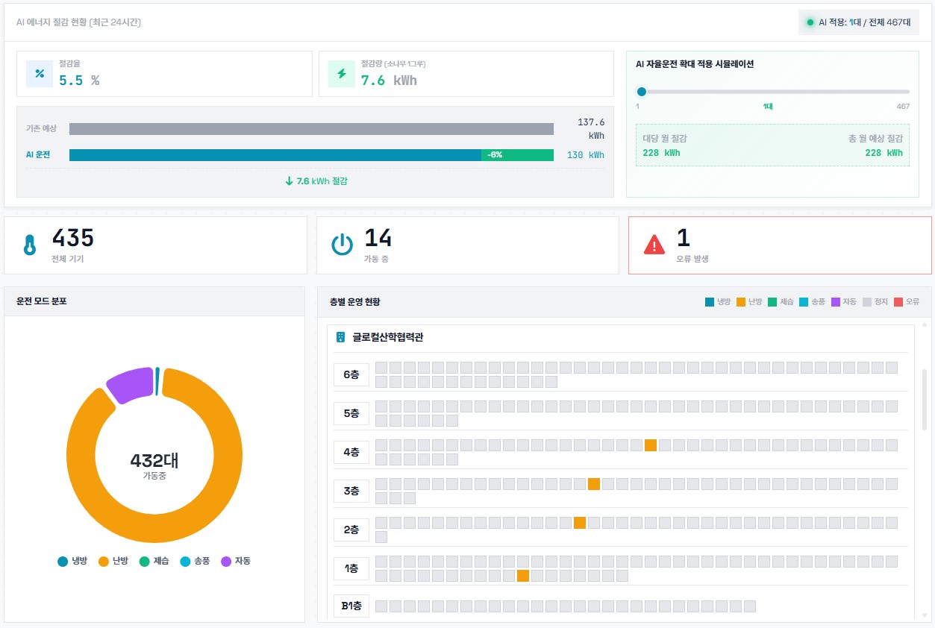The image size is (935, 628).
Task: Click the red warning triangle icon
Action: (x=654, y=245)
